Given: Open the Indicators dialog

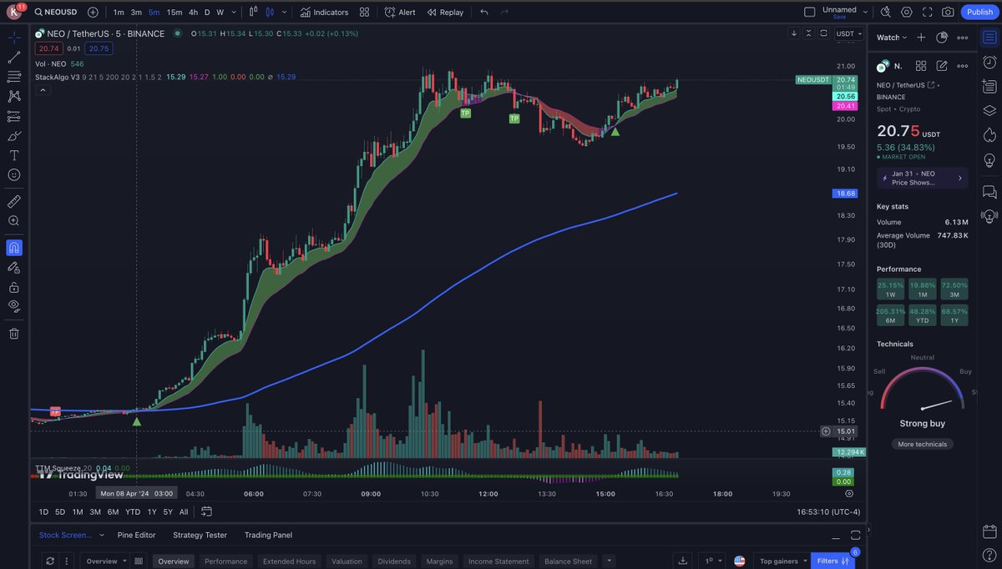Looking at the screenshot, I should pyautogui.click(x=324, y=13).
